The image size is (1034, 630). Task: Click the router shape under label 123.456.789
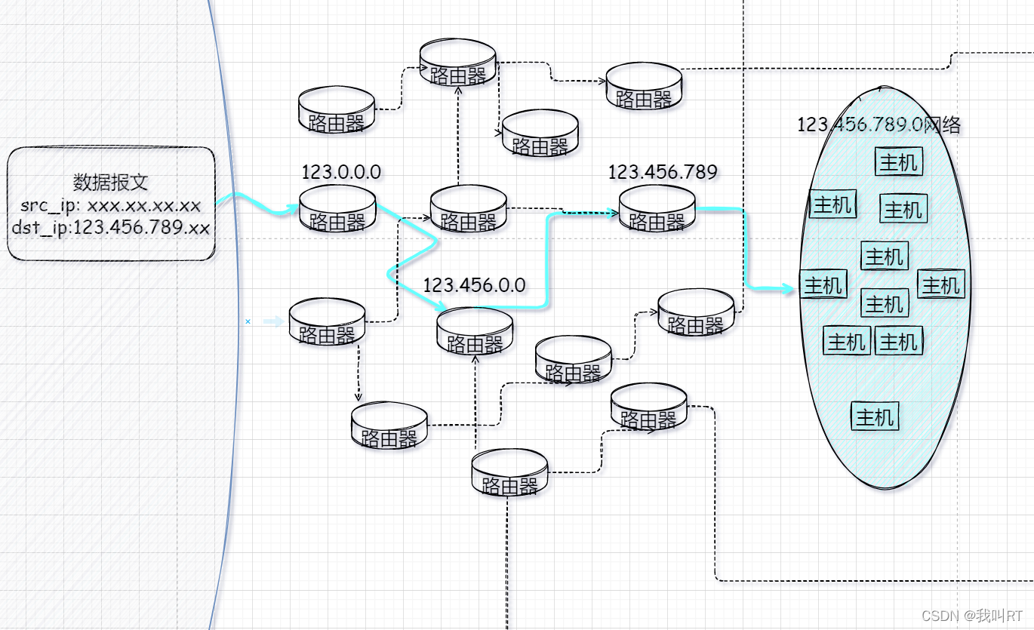pyautogui.click(x=657, y=208)
